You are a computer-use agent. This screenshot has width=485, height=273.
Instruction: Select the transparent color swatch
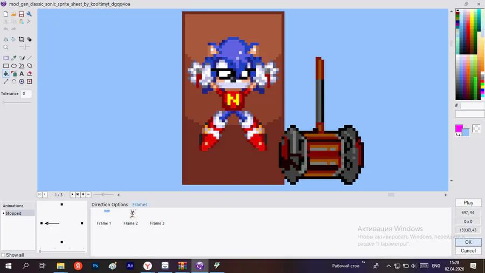pos(476,128)
